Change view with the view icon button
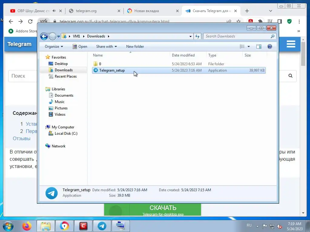 (x=242, y=47)
